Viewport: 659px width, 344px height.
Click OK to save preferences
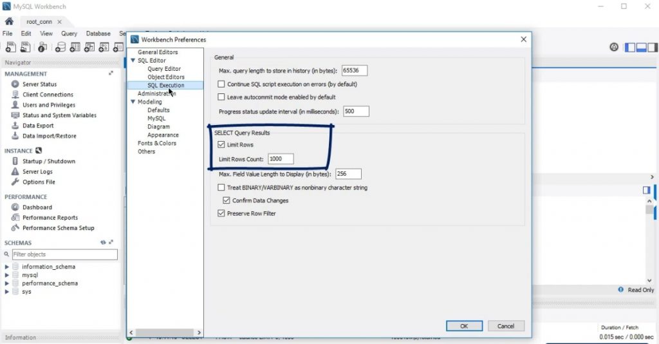tap(463, 326)
